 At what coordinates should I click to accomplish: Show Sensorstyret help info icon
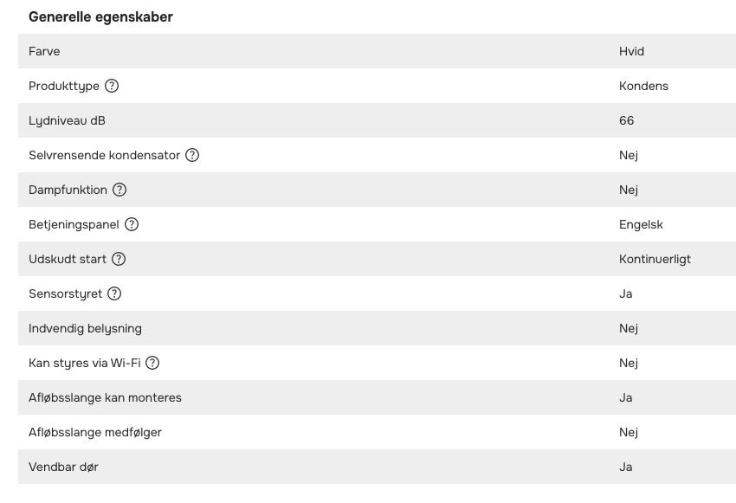tap(114, 293)
